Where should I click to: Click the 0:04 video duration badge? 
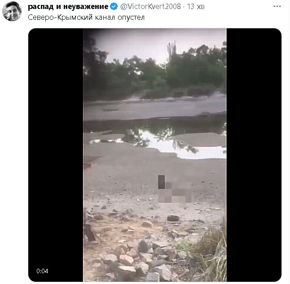coord(42,271)
